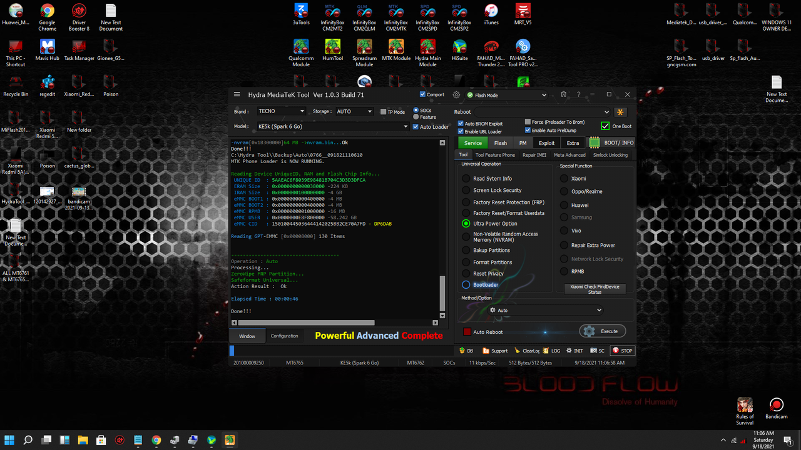Screen dimensions: 801x450
Task: Toggle the Auto Reboot checkbox
Action: click(467, 332)
